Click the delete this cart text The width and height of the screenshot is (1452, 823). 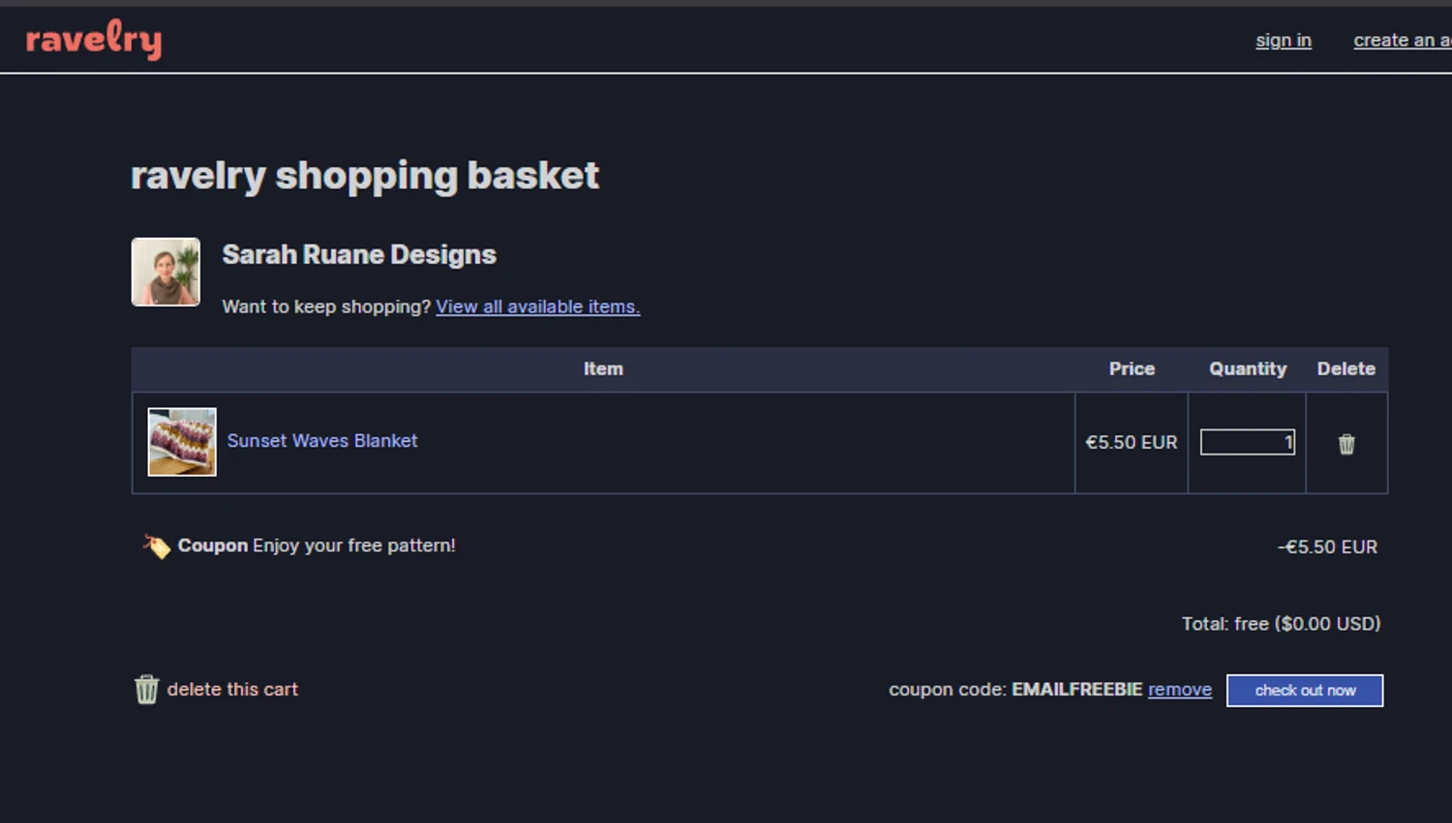[232, 690]
